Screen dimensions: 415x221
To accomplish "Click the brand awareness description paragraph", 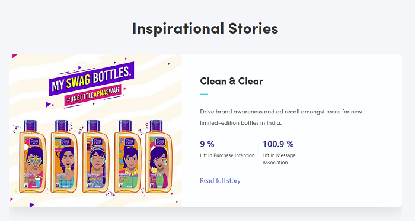I will 281,117.
